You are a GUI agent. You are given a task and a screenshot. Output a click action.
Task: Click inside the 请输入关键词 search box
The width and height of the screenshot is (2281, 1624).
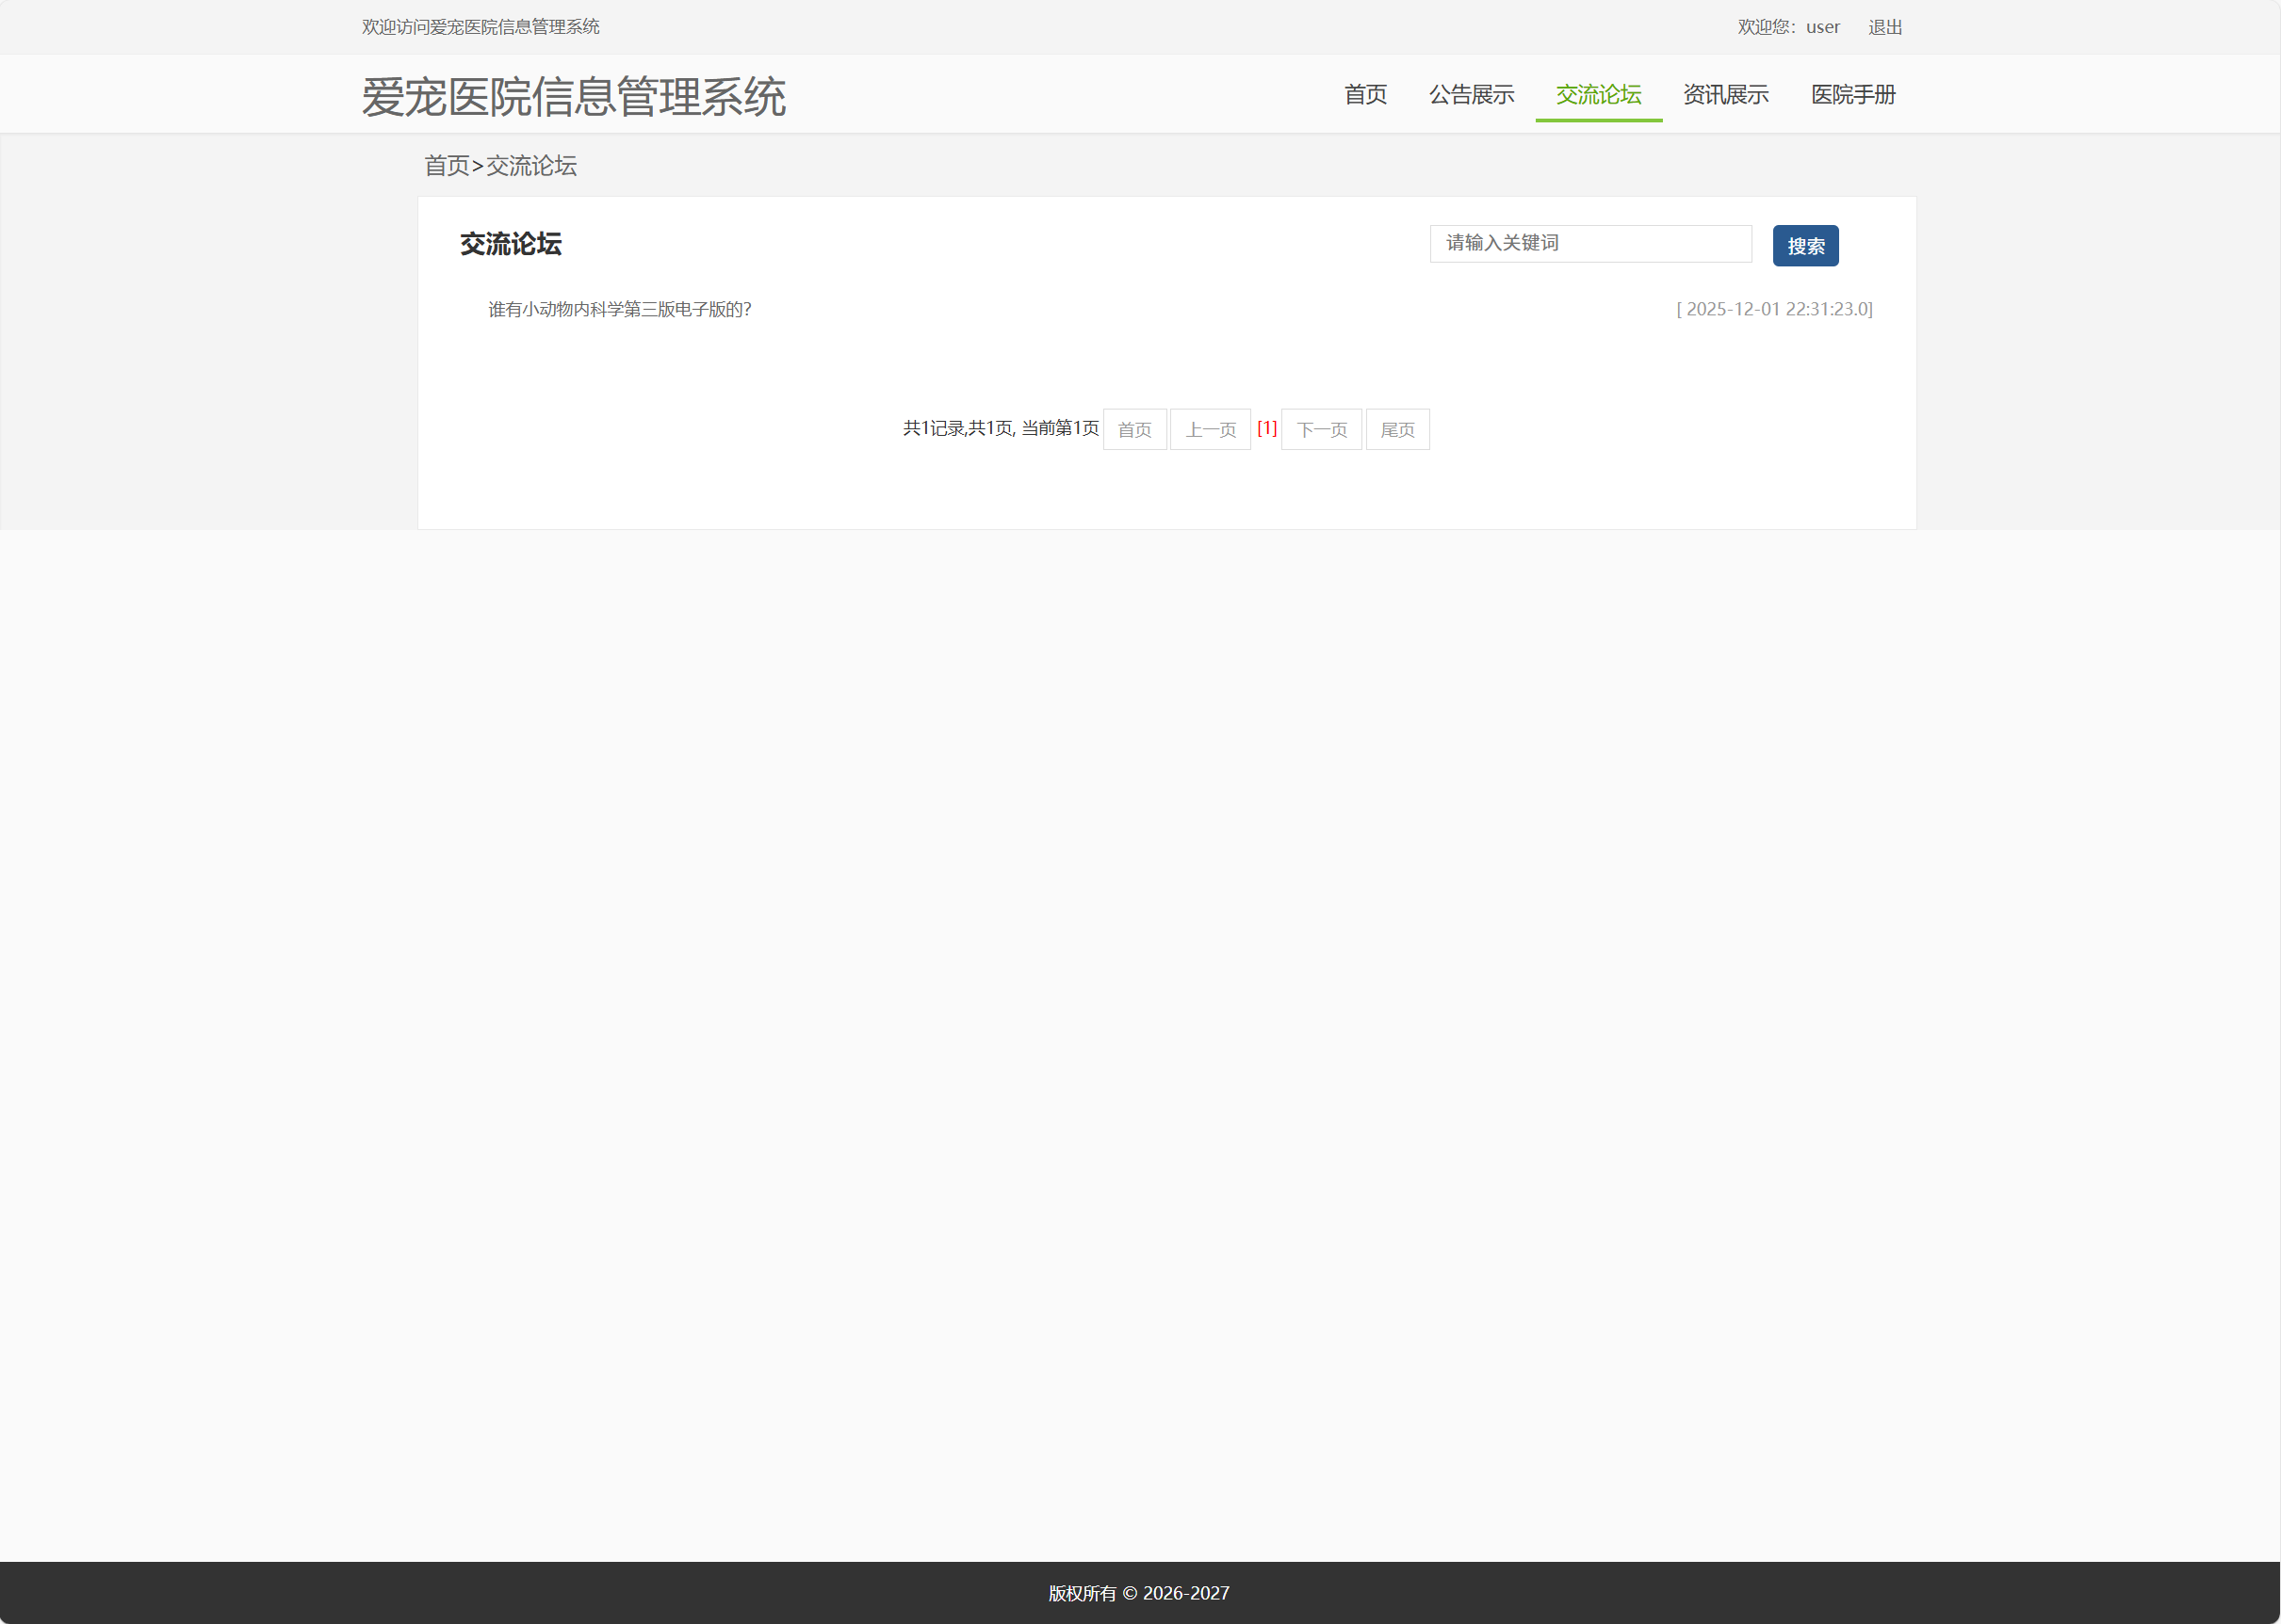[1589, 243]
